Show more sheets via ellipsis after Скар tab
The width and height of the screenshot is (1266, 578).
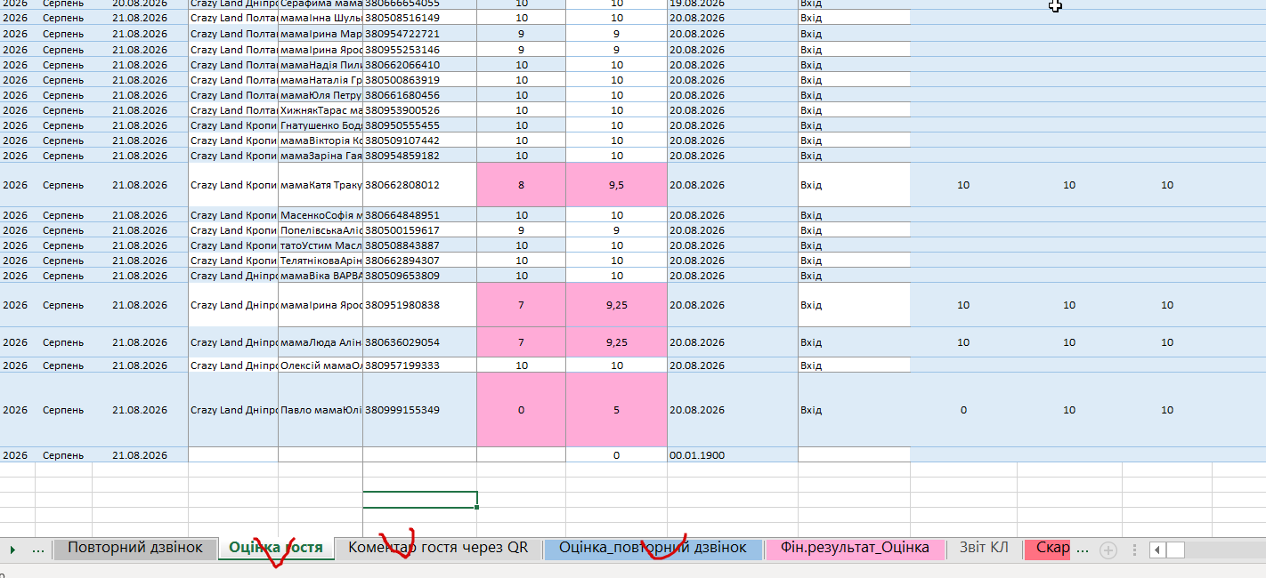point(1083,549)
